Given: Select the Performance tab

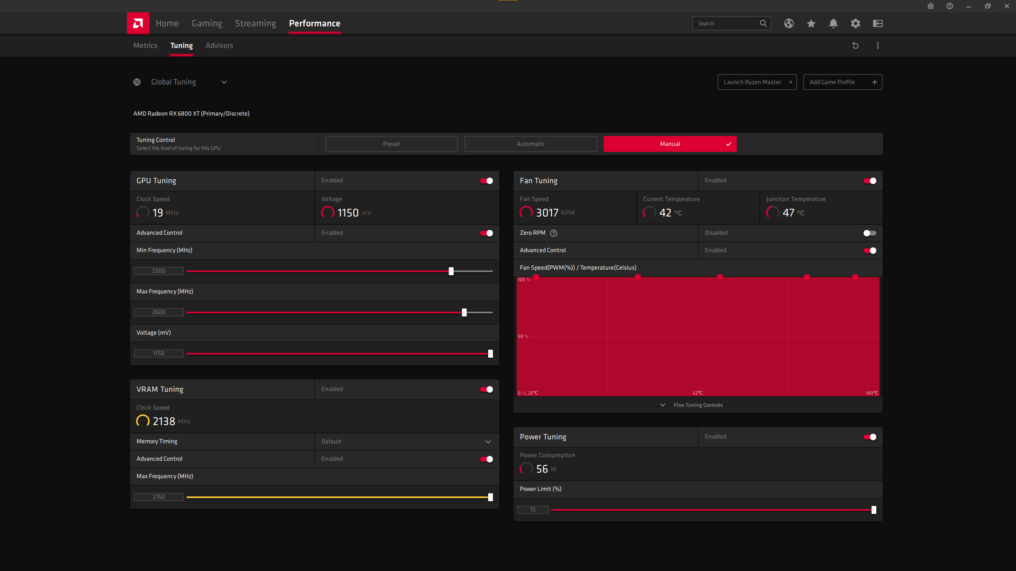Looking at the screenshot, I should point(315,23).
